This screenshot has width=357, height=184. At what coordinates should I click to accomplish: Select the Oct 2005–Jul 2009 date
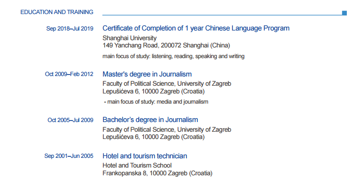click(70, 120)
